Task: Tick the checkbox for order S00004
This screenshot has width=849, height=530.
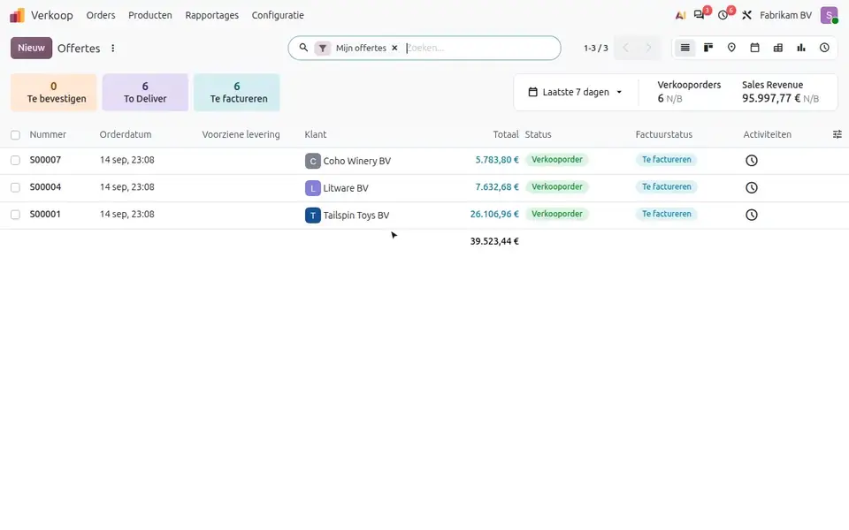Action: pyautogui.click(x=15, y=187)
